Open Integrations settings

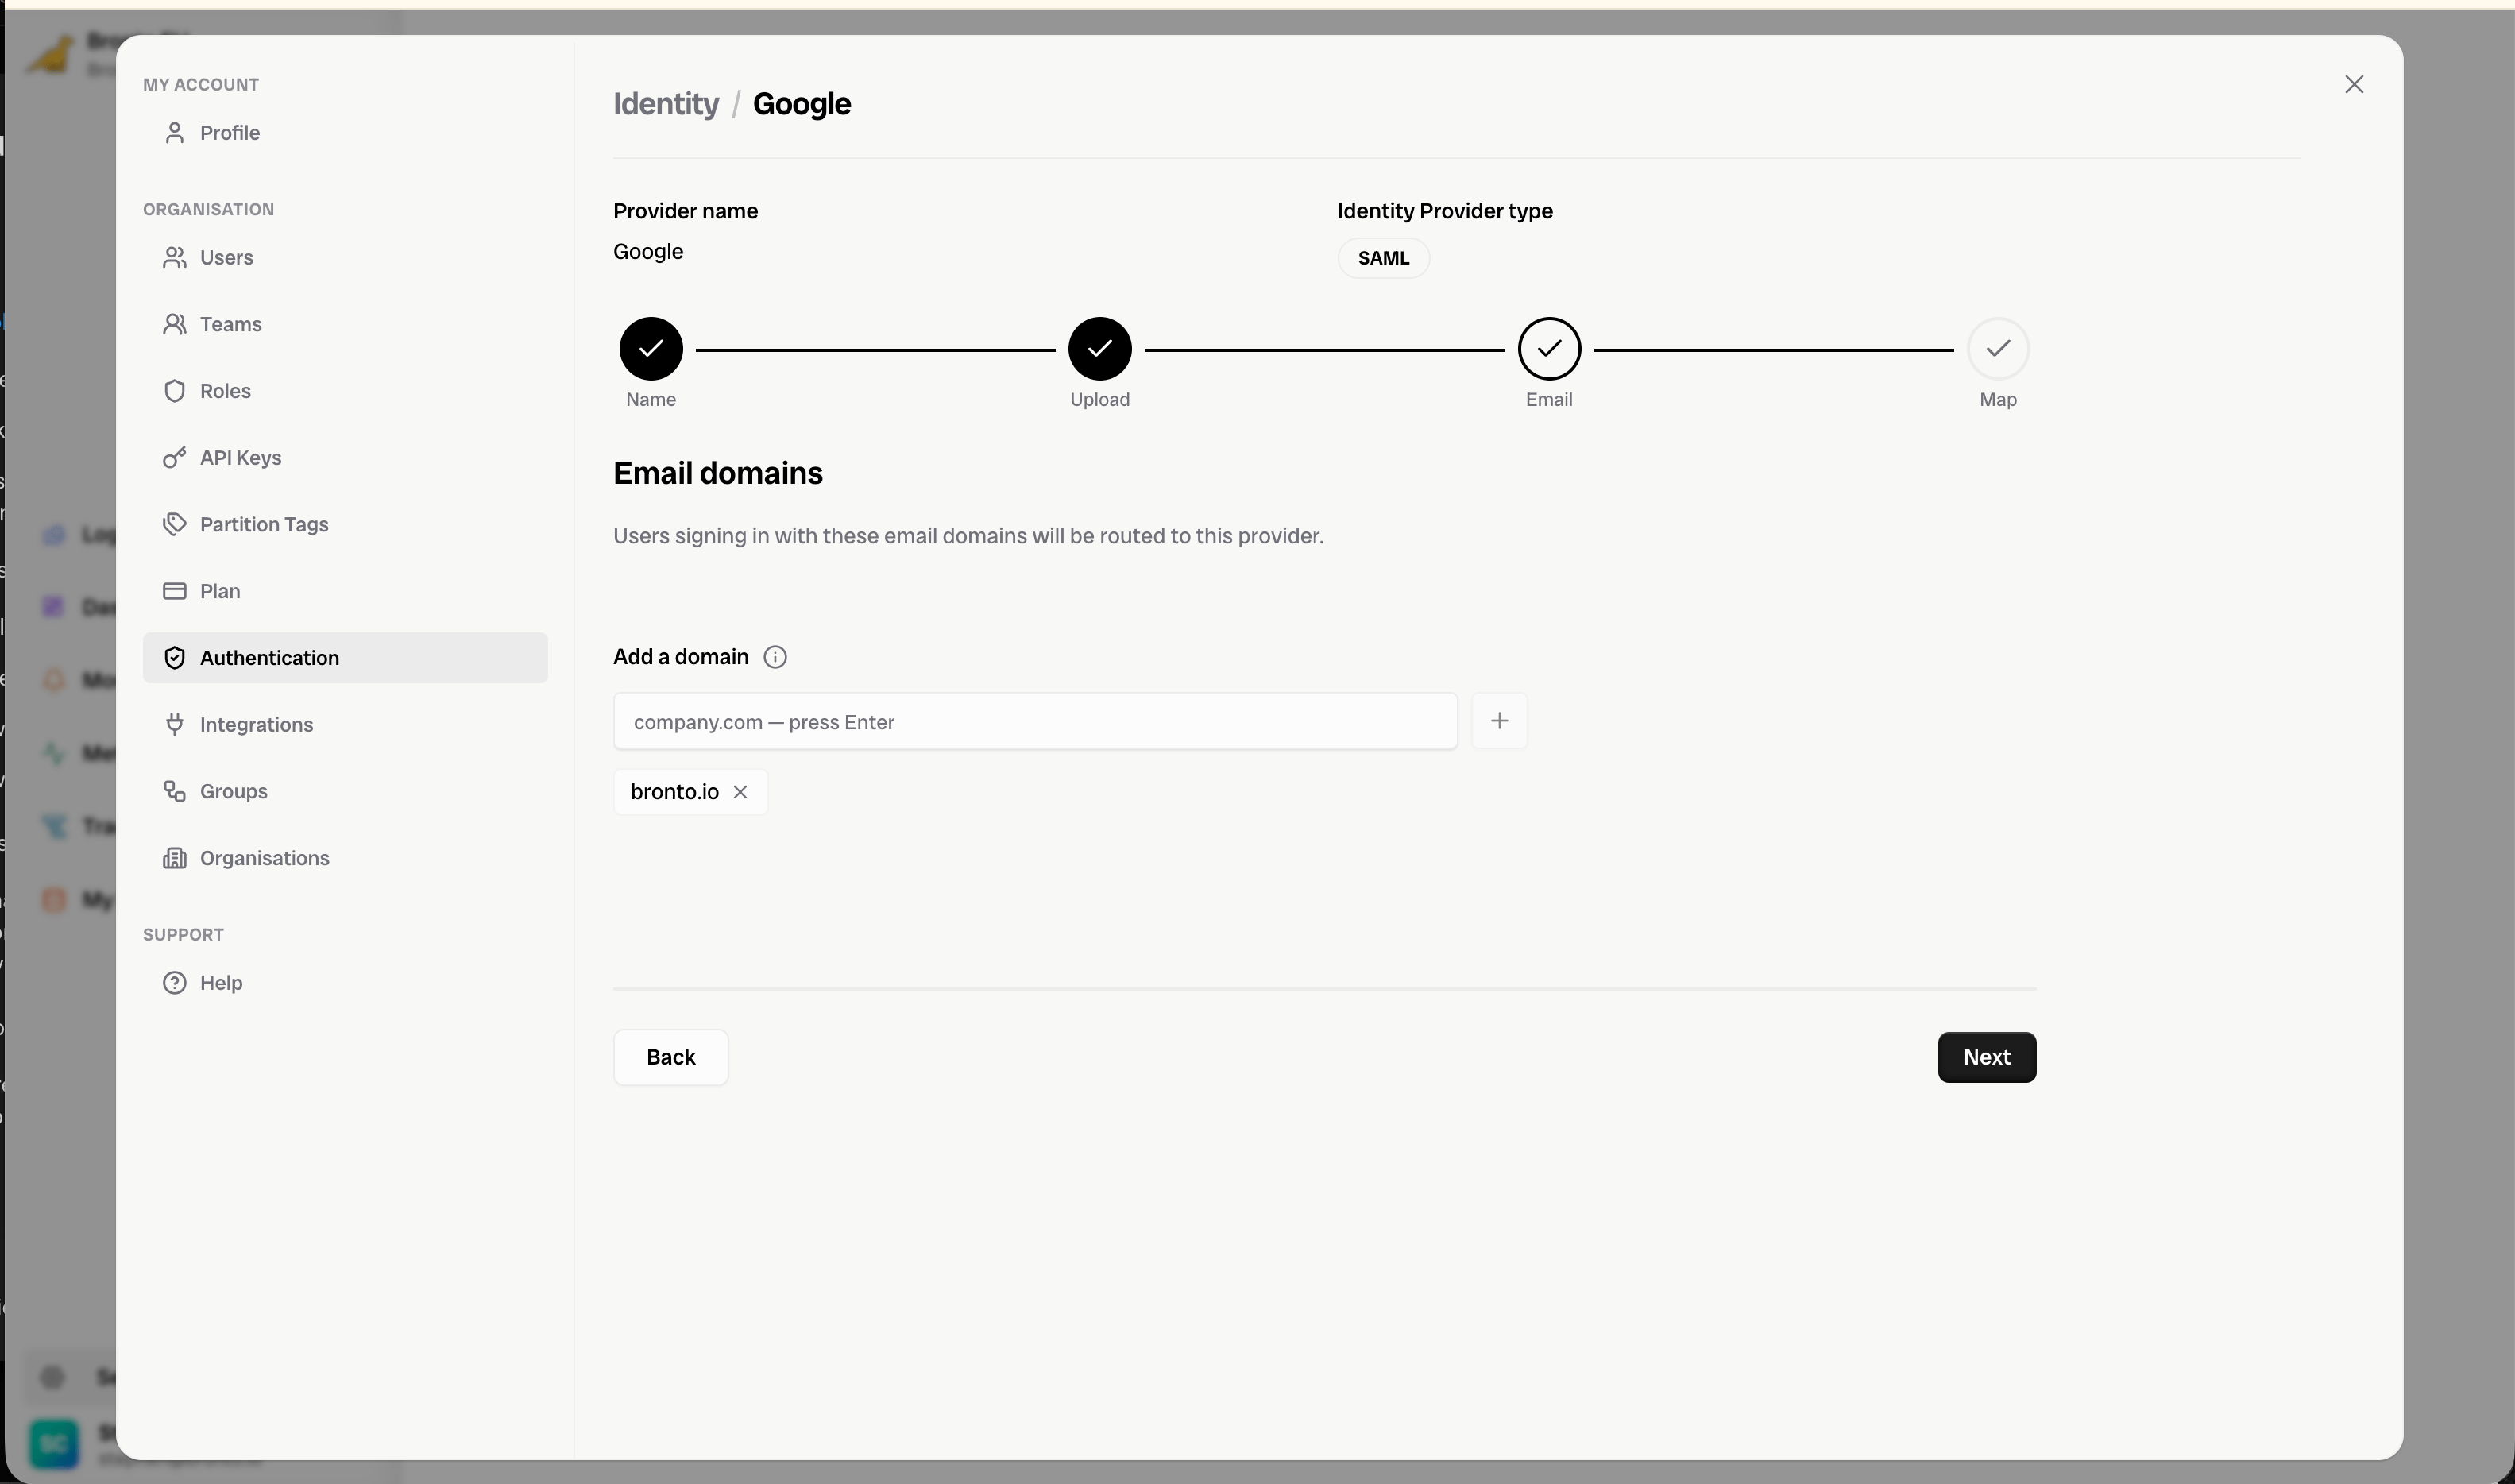(x=345, y=724)
